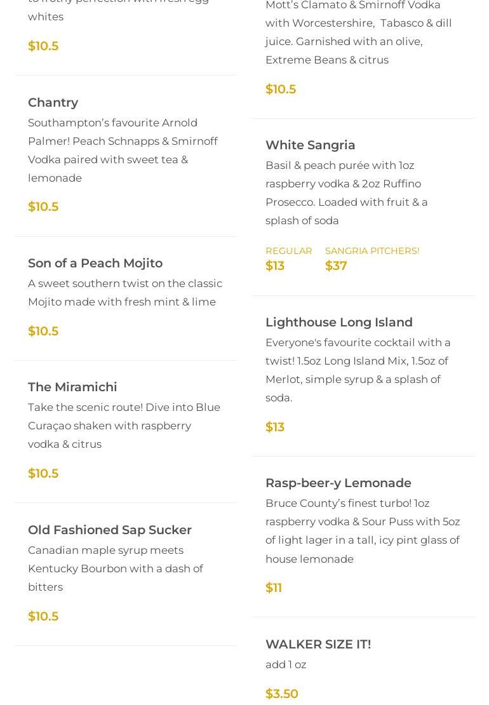Click the "add 1 oz" description text
The height and width of the screenshot is (705, 489).
click(285, 664)
